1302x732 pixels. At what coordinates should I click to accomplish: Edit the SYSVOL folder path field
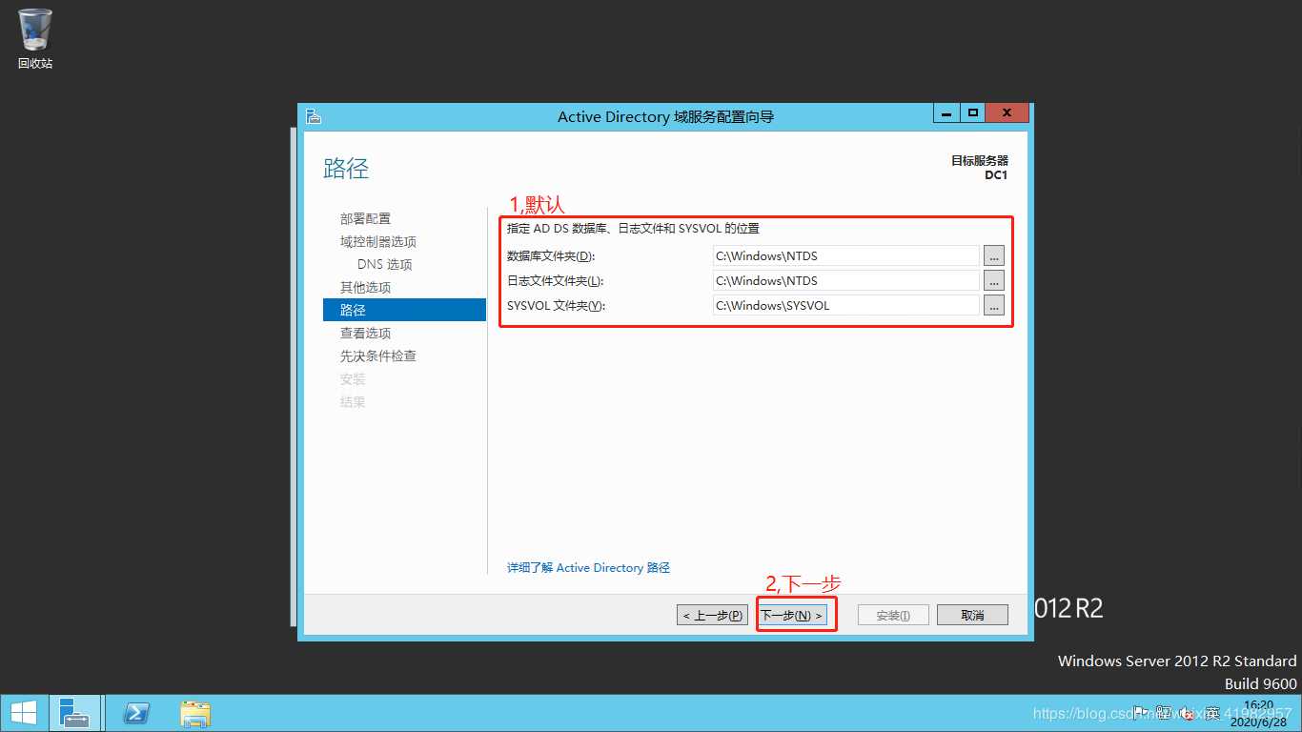click(x=845, y=305)
